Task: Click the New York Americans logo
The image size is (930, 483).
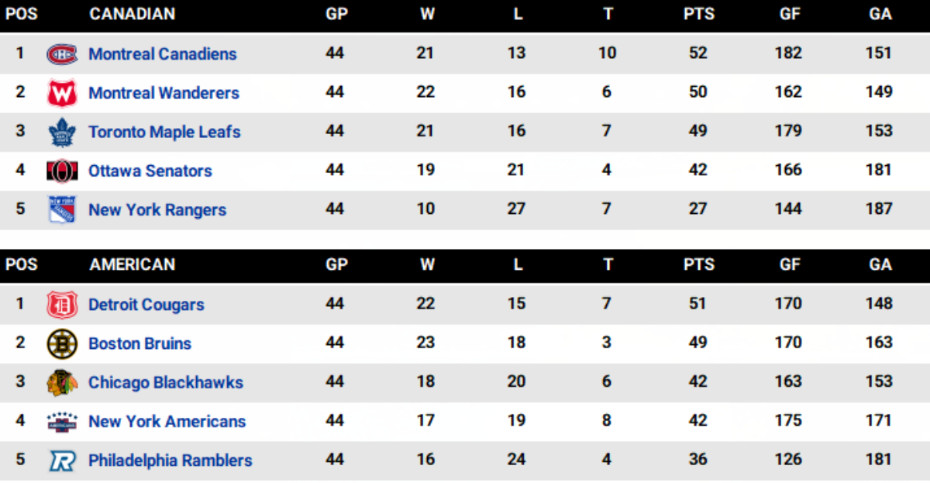Action: (62, 421)
